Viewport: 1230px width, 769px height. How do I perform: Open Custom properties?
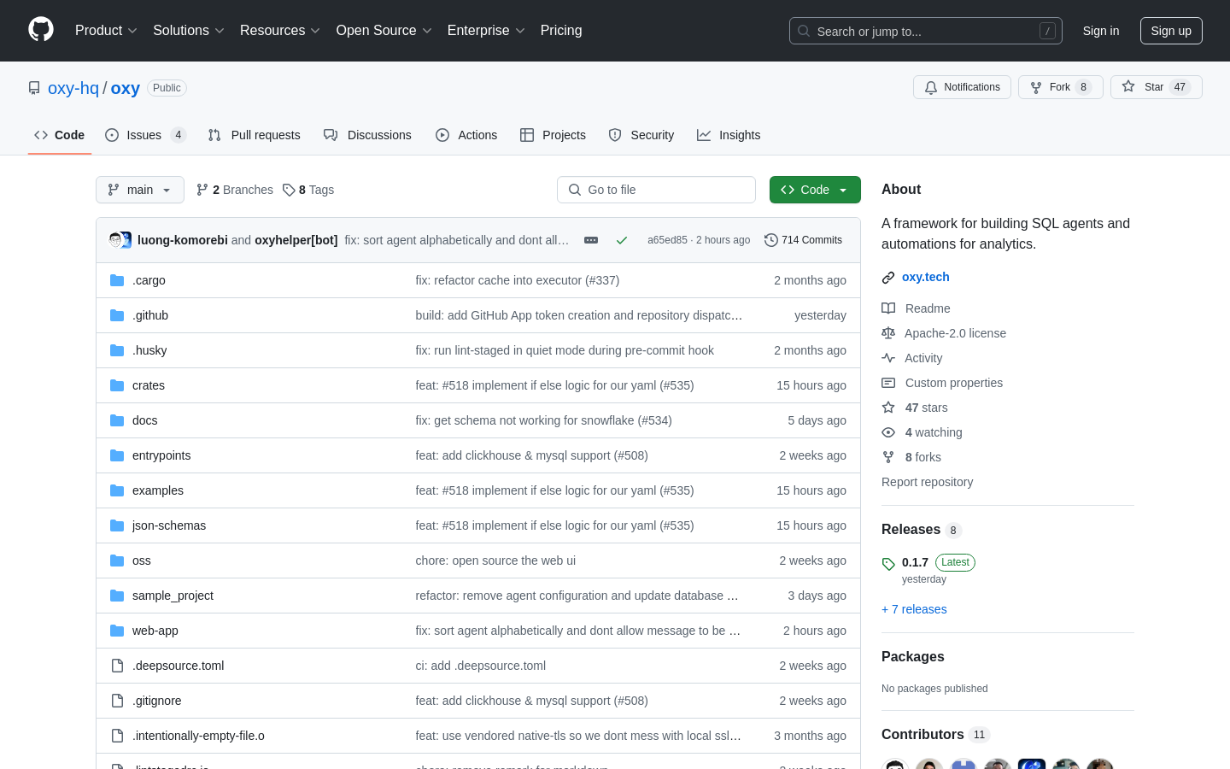942,383
